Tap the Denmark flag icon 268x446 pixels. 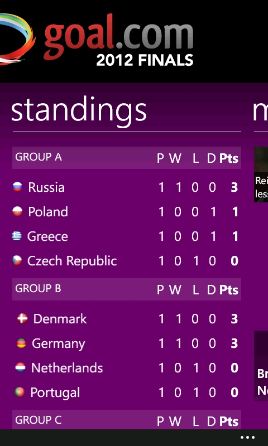tap(22, 318)
